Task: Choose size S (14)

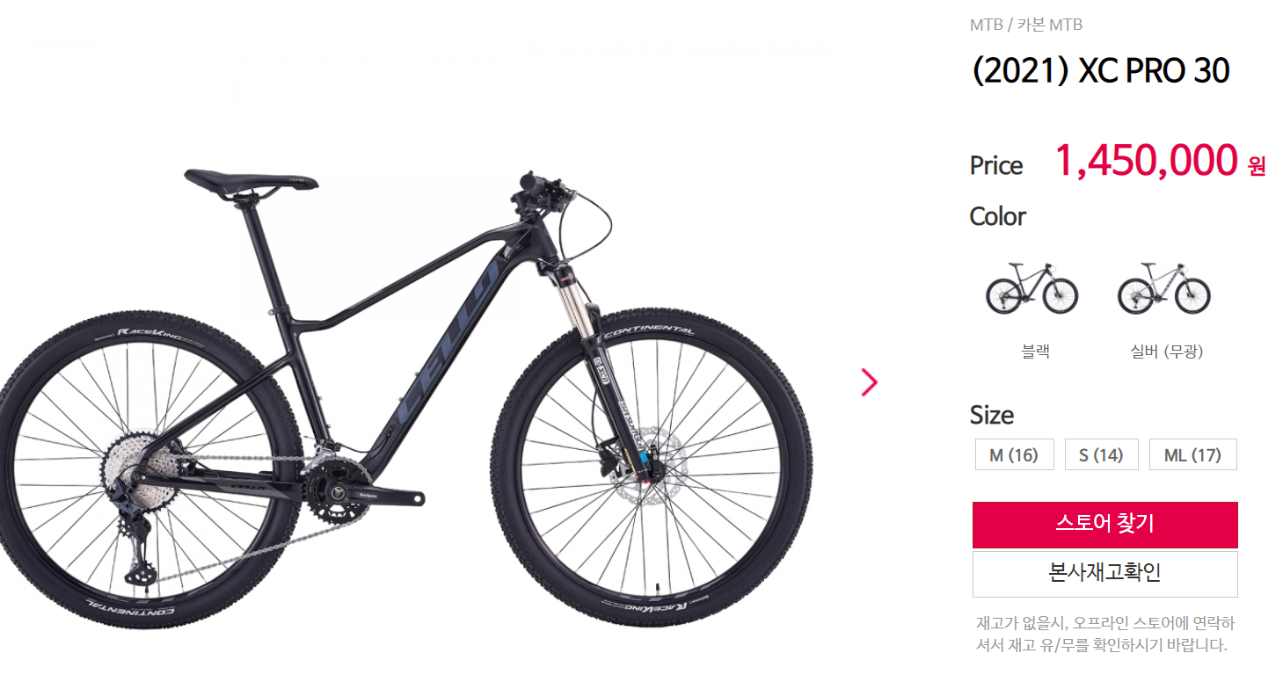Action: click(1101, 455)
